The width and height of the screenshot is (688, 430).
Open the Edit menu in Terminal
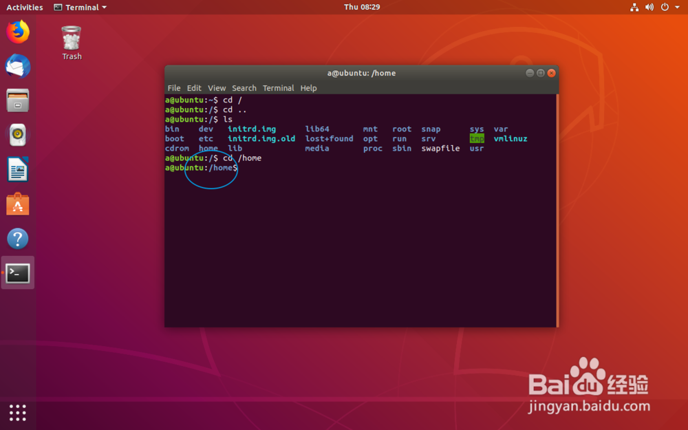point(194,88)
